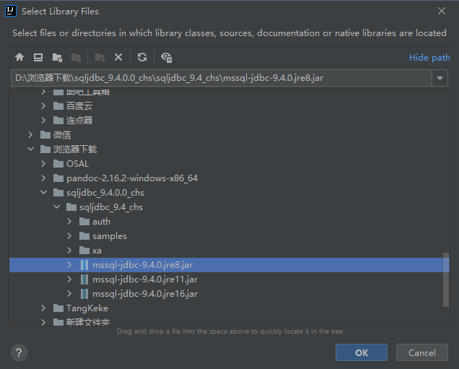The width and height of the screenshot is (459, 369).
Task: Confirm selection with OK button
Action: click(362, 352)
